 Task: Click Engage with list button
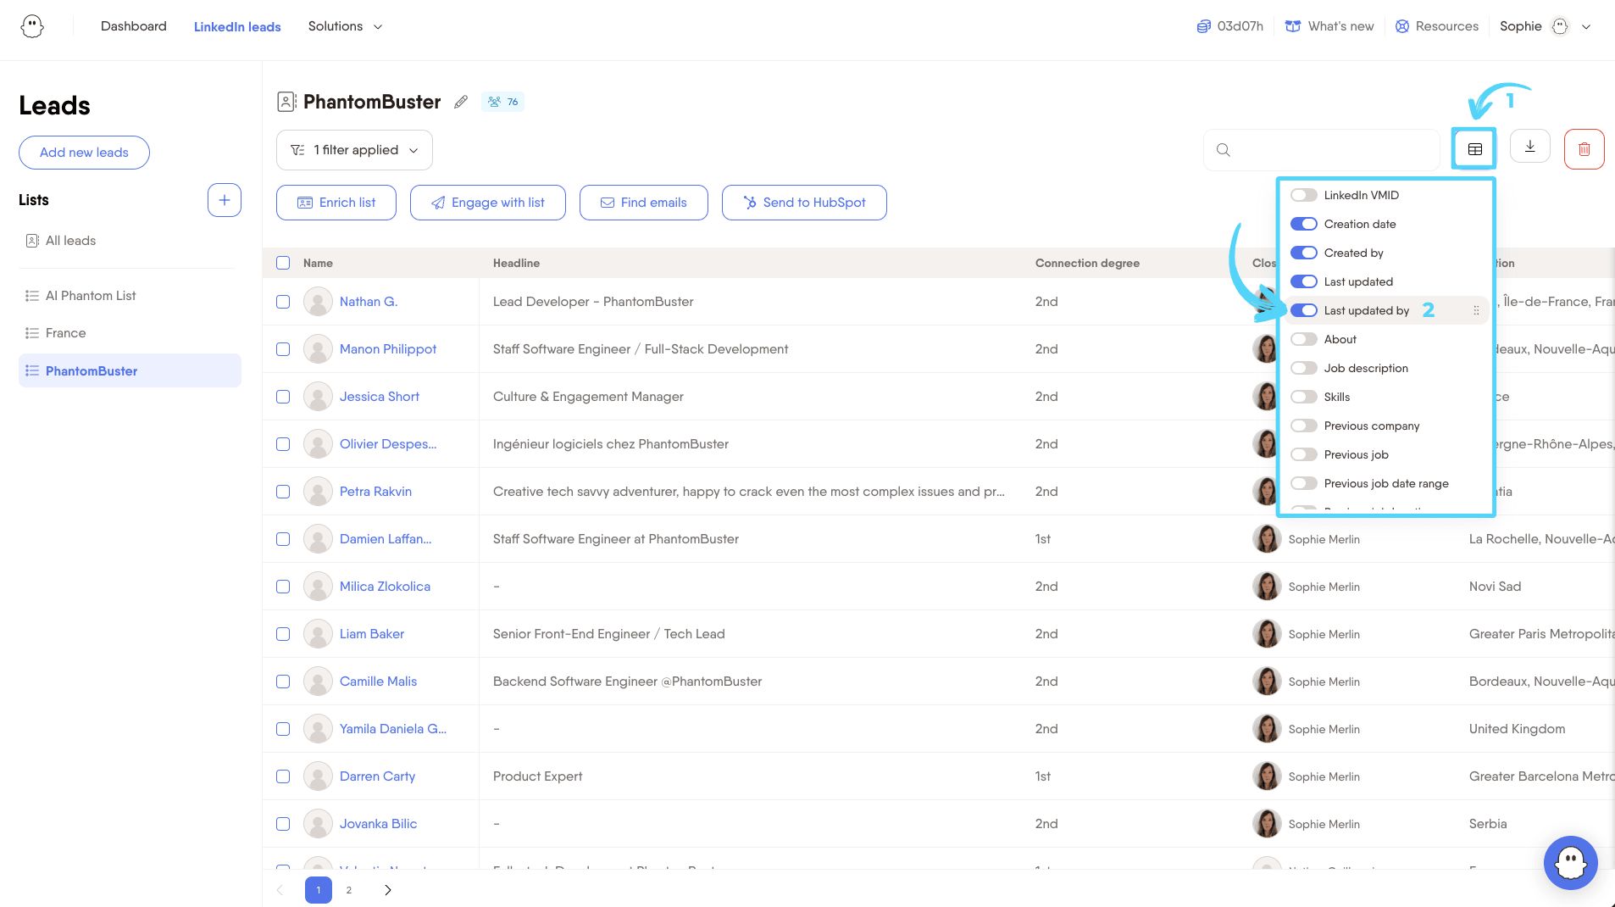point(488,203)
